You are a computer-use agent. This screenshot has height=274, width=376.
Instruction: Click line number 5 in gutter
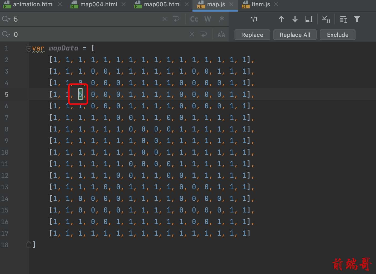[7, 94]
